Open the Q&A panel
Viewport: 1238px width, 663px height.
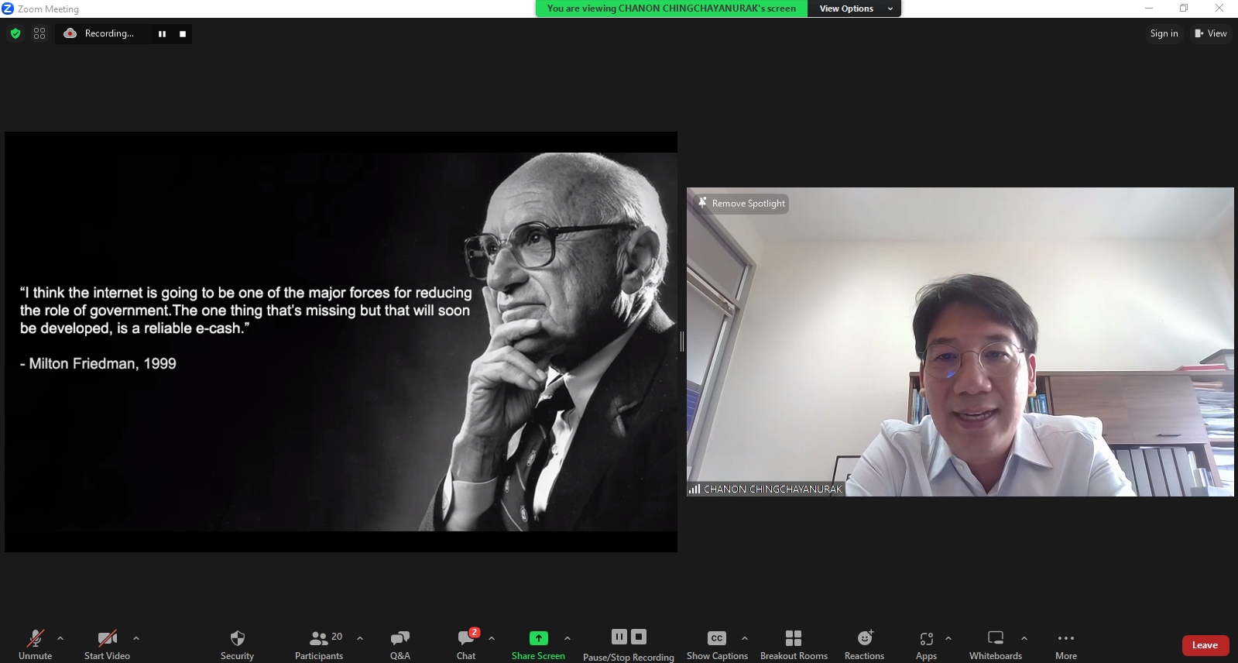point(400,644)
